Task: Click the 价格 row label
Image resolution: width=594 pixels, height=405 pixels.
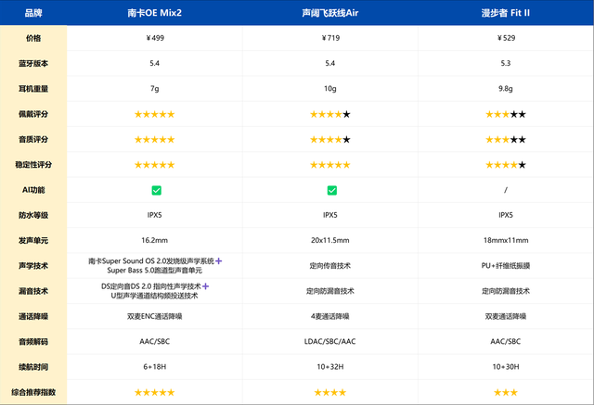Action: pyautogui.click(x=33, y=39)
